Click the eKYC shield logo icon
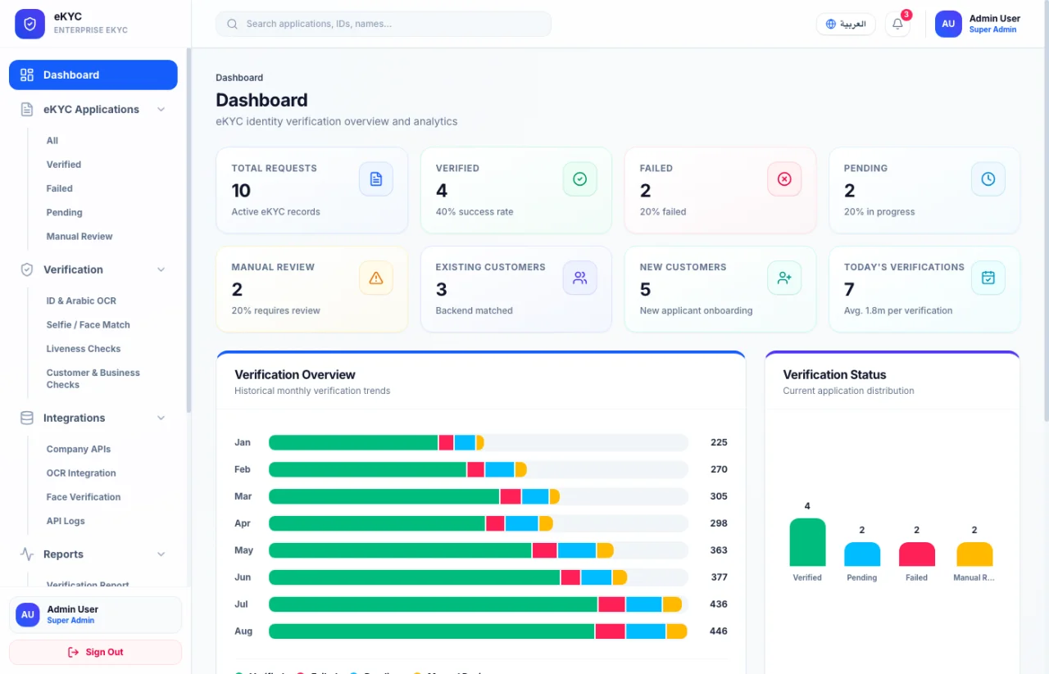Image resolution: width=1049 pixels, height=674 pixels. click(x=30, y=24)
